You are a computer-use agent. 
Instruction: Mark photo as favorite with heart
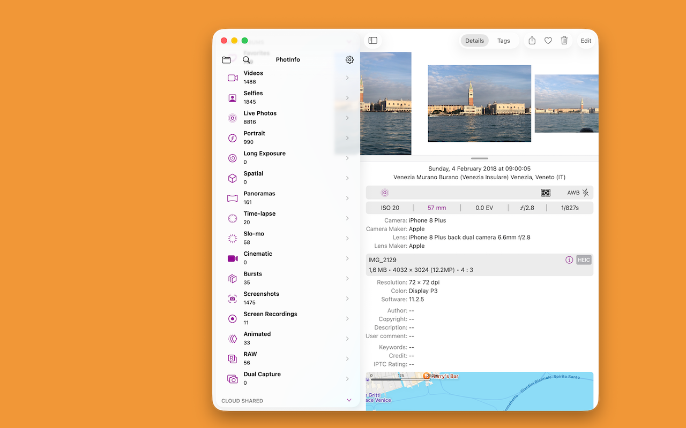(548, 41)
